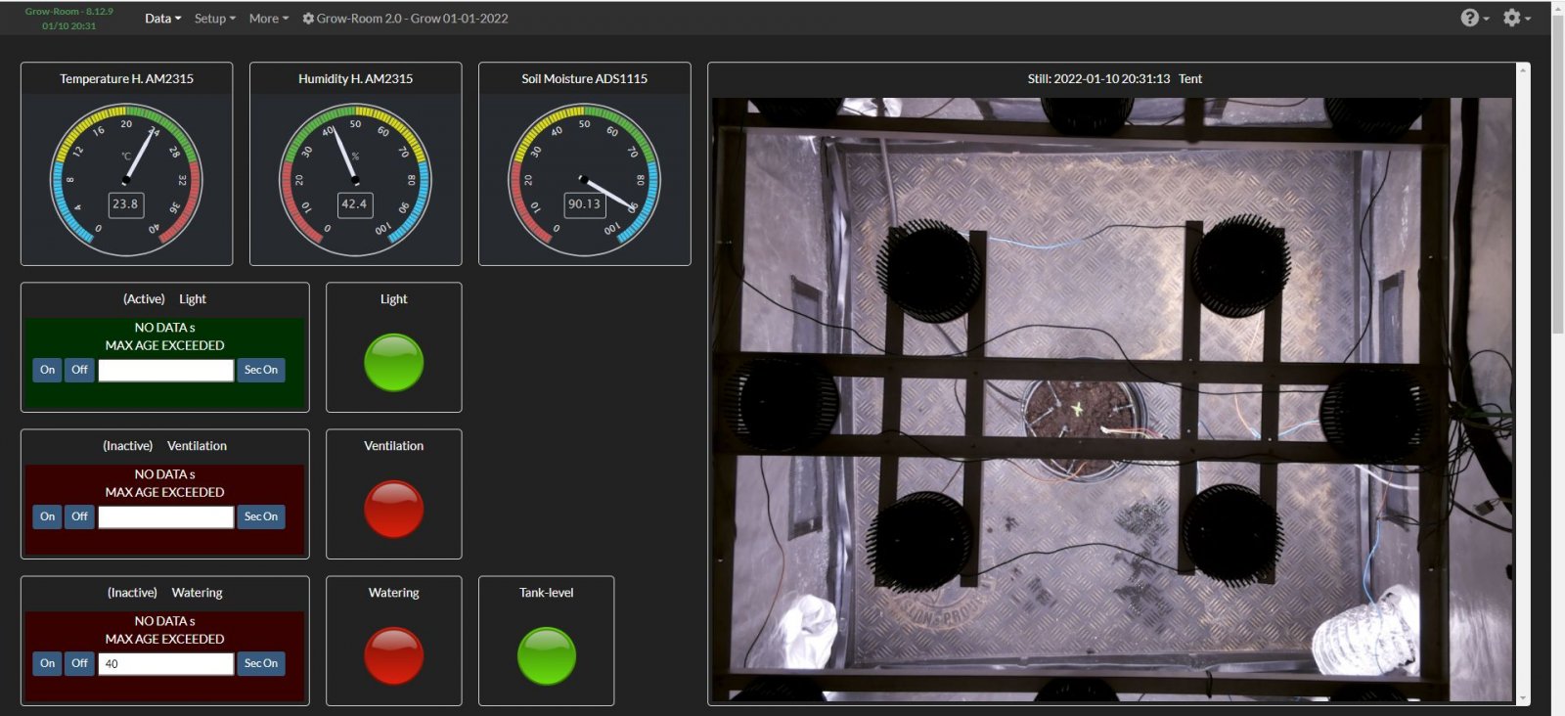The image size is (1565, 716).
Task: Turn Watering output Off
Action: 79,663
